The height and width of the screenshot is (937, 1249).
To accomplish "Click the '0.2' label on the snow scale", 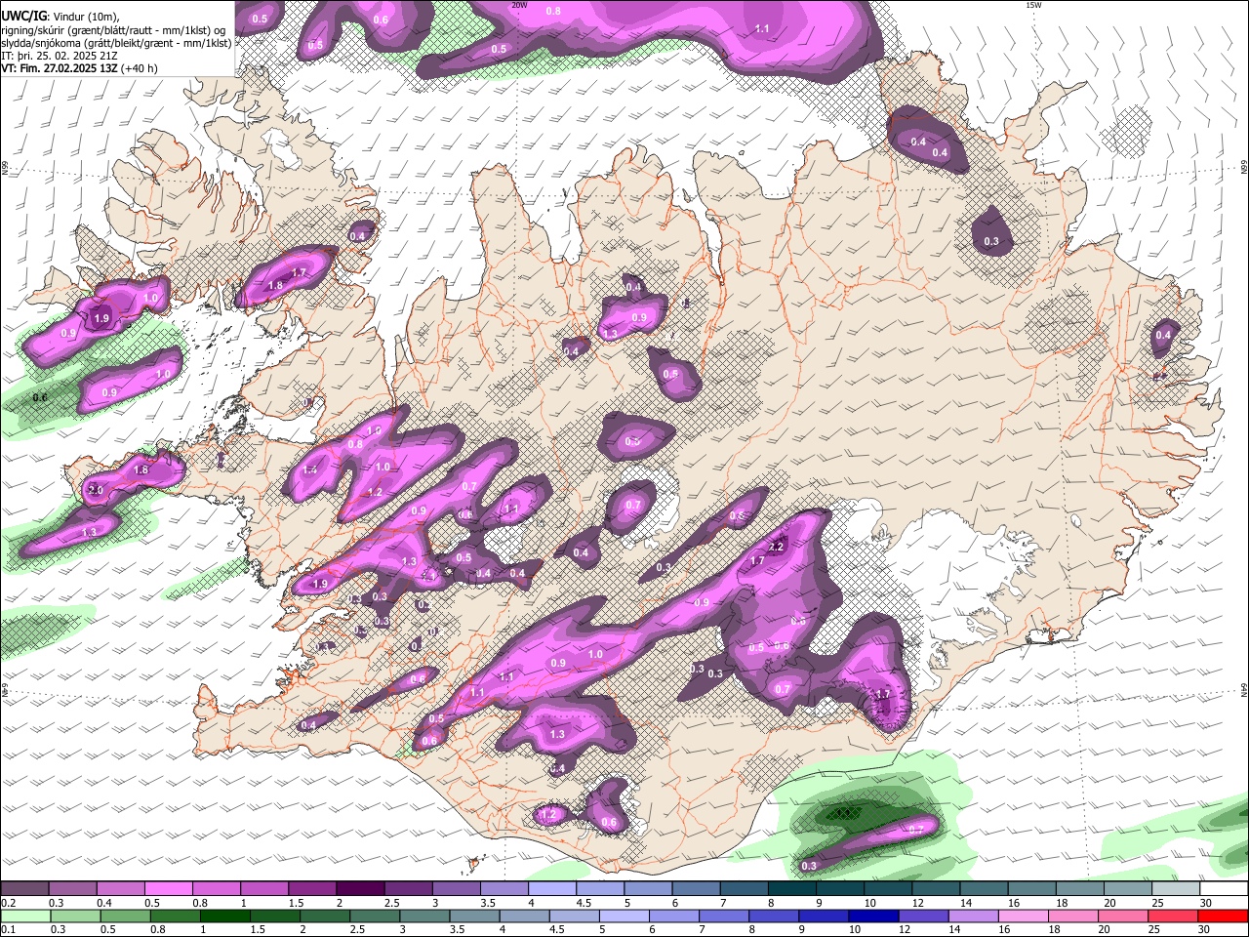I will 8,903.
